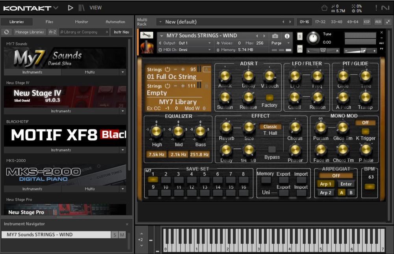This screenshot has height=254, width=394.
Task: Click the Chorus knob
Action: click(x=295, y=127)
